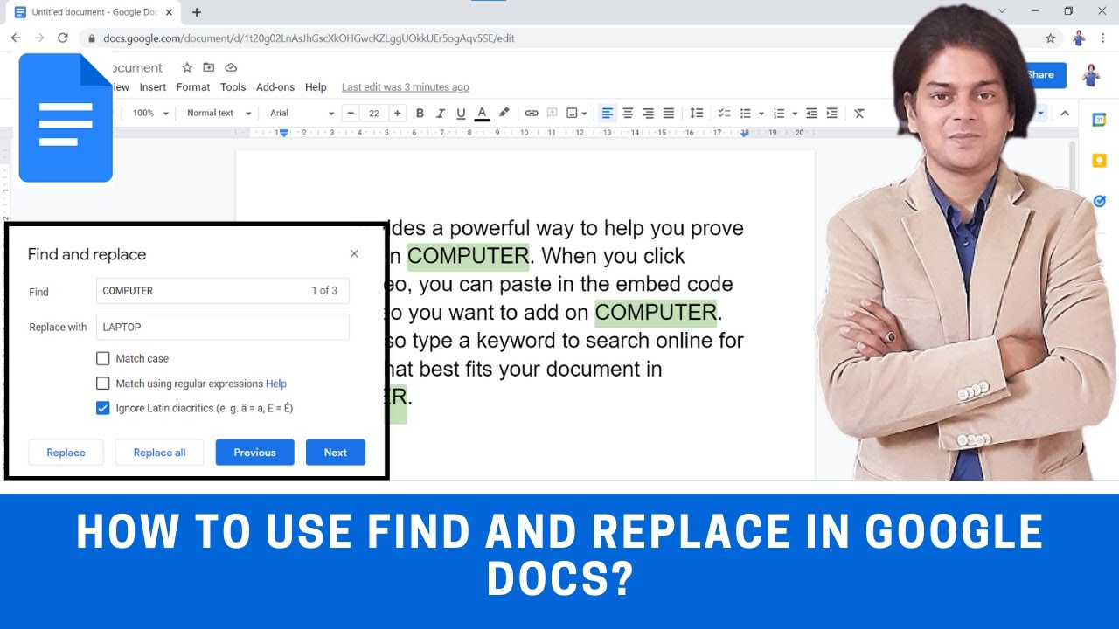Click the Replace with field containing LAPTOP

point(223,328)
